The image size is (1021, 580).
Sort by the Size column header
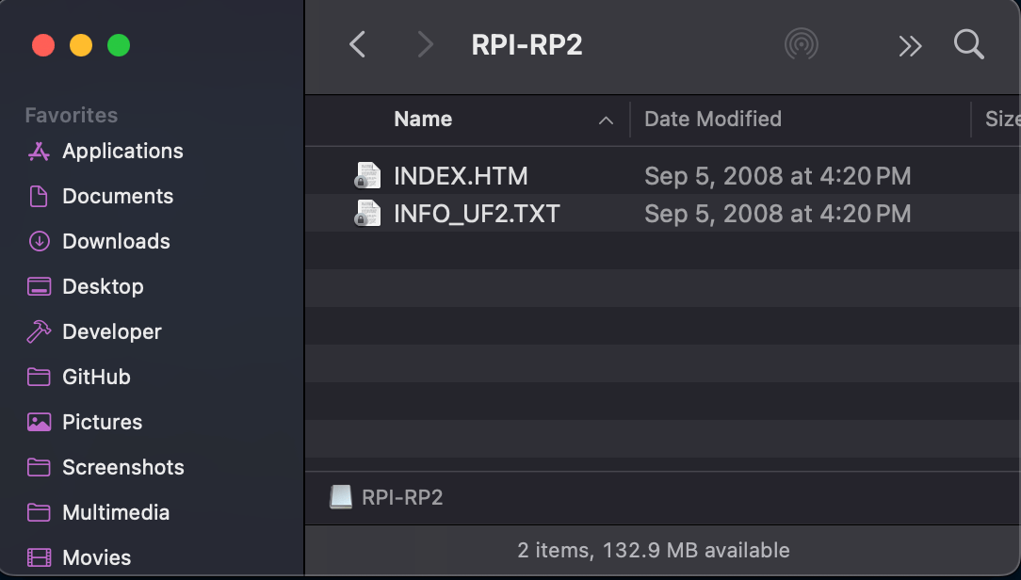tap(1000, 120)
